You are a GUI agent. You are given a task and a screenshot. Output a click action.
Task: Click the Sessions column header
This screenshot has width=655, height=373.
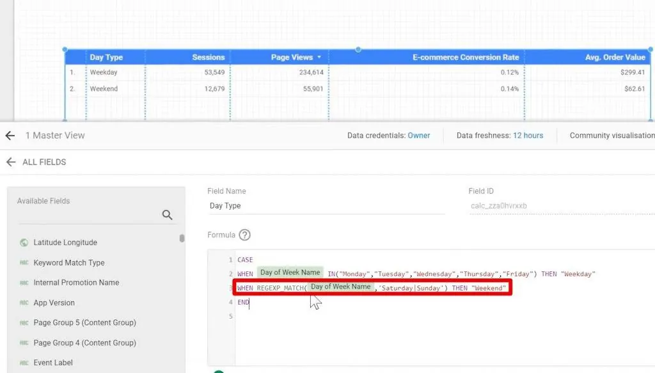208,58
